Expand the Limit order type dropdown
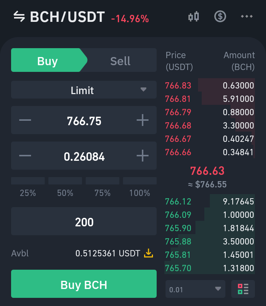The image size is (266, 306). (x=84, y=90)
